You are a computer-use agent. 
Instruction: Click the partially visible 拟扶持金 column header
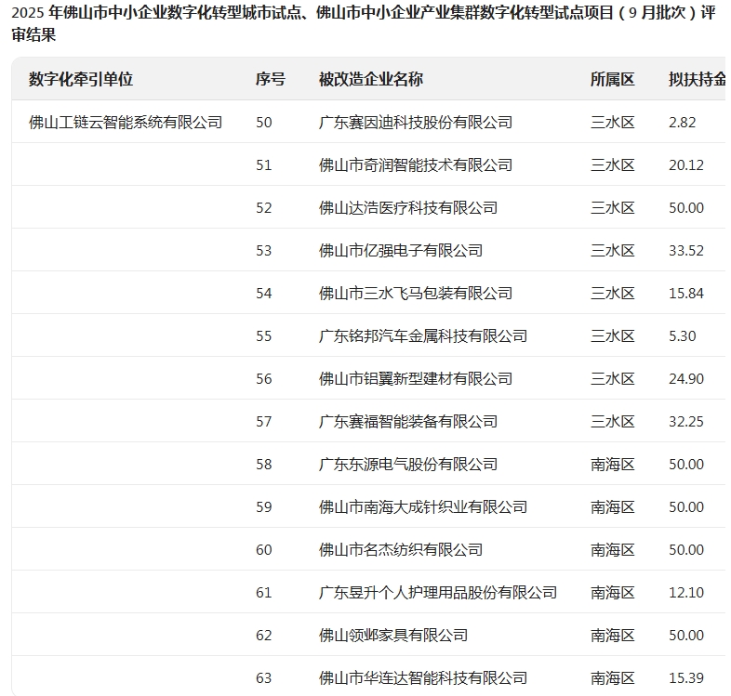point(697,79)
